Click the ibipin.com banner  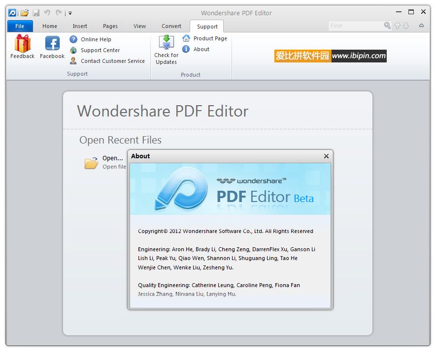tap(331, 56)
